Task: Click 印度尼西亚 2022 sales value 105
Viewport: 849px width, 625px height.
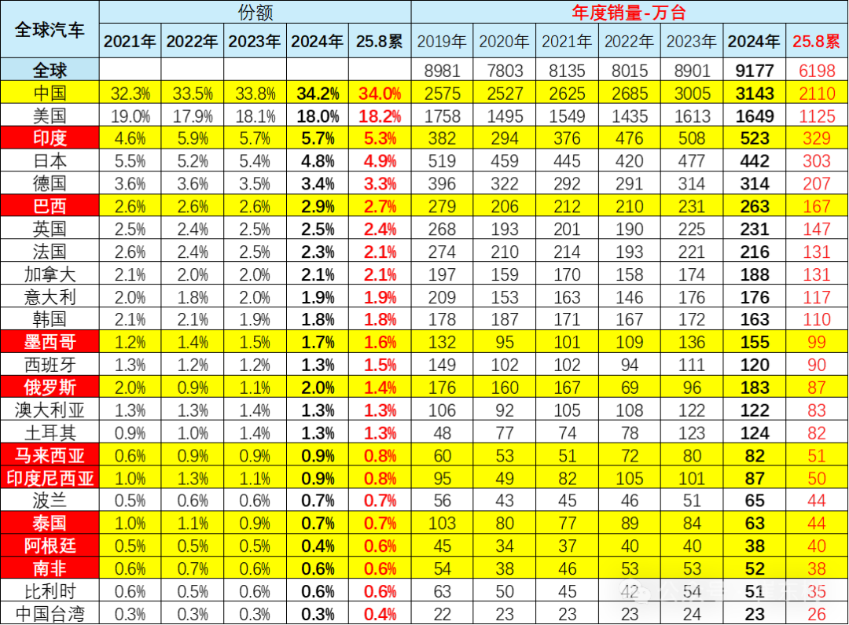Action: pyautogui.click(x=629, y=479)
